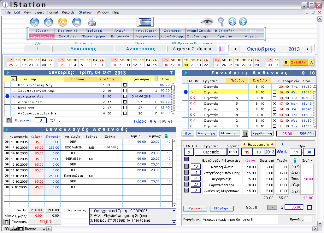Click the blue dot on yellow Θεραπεία row
The height and width of the screenshot is (233, 324).
coord(186,92)
